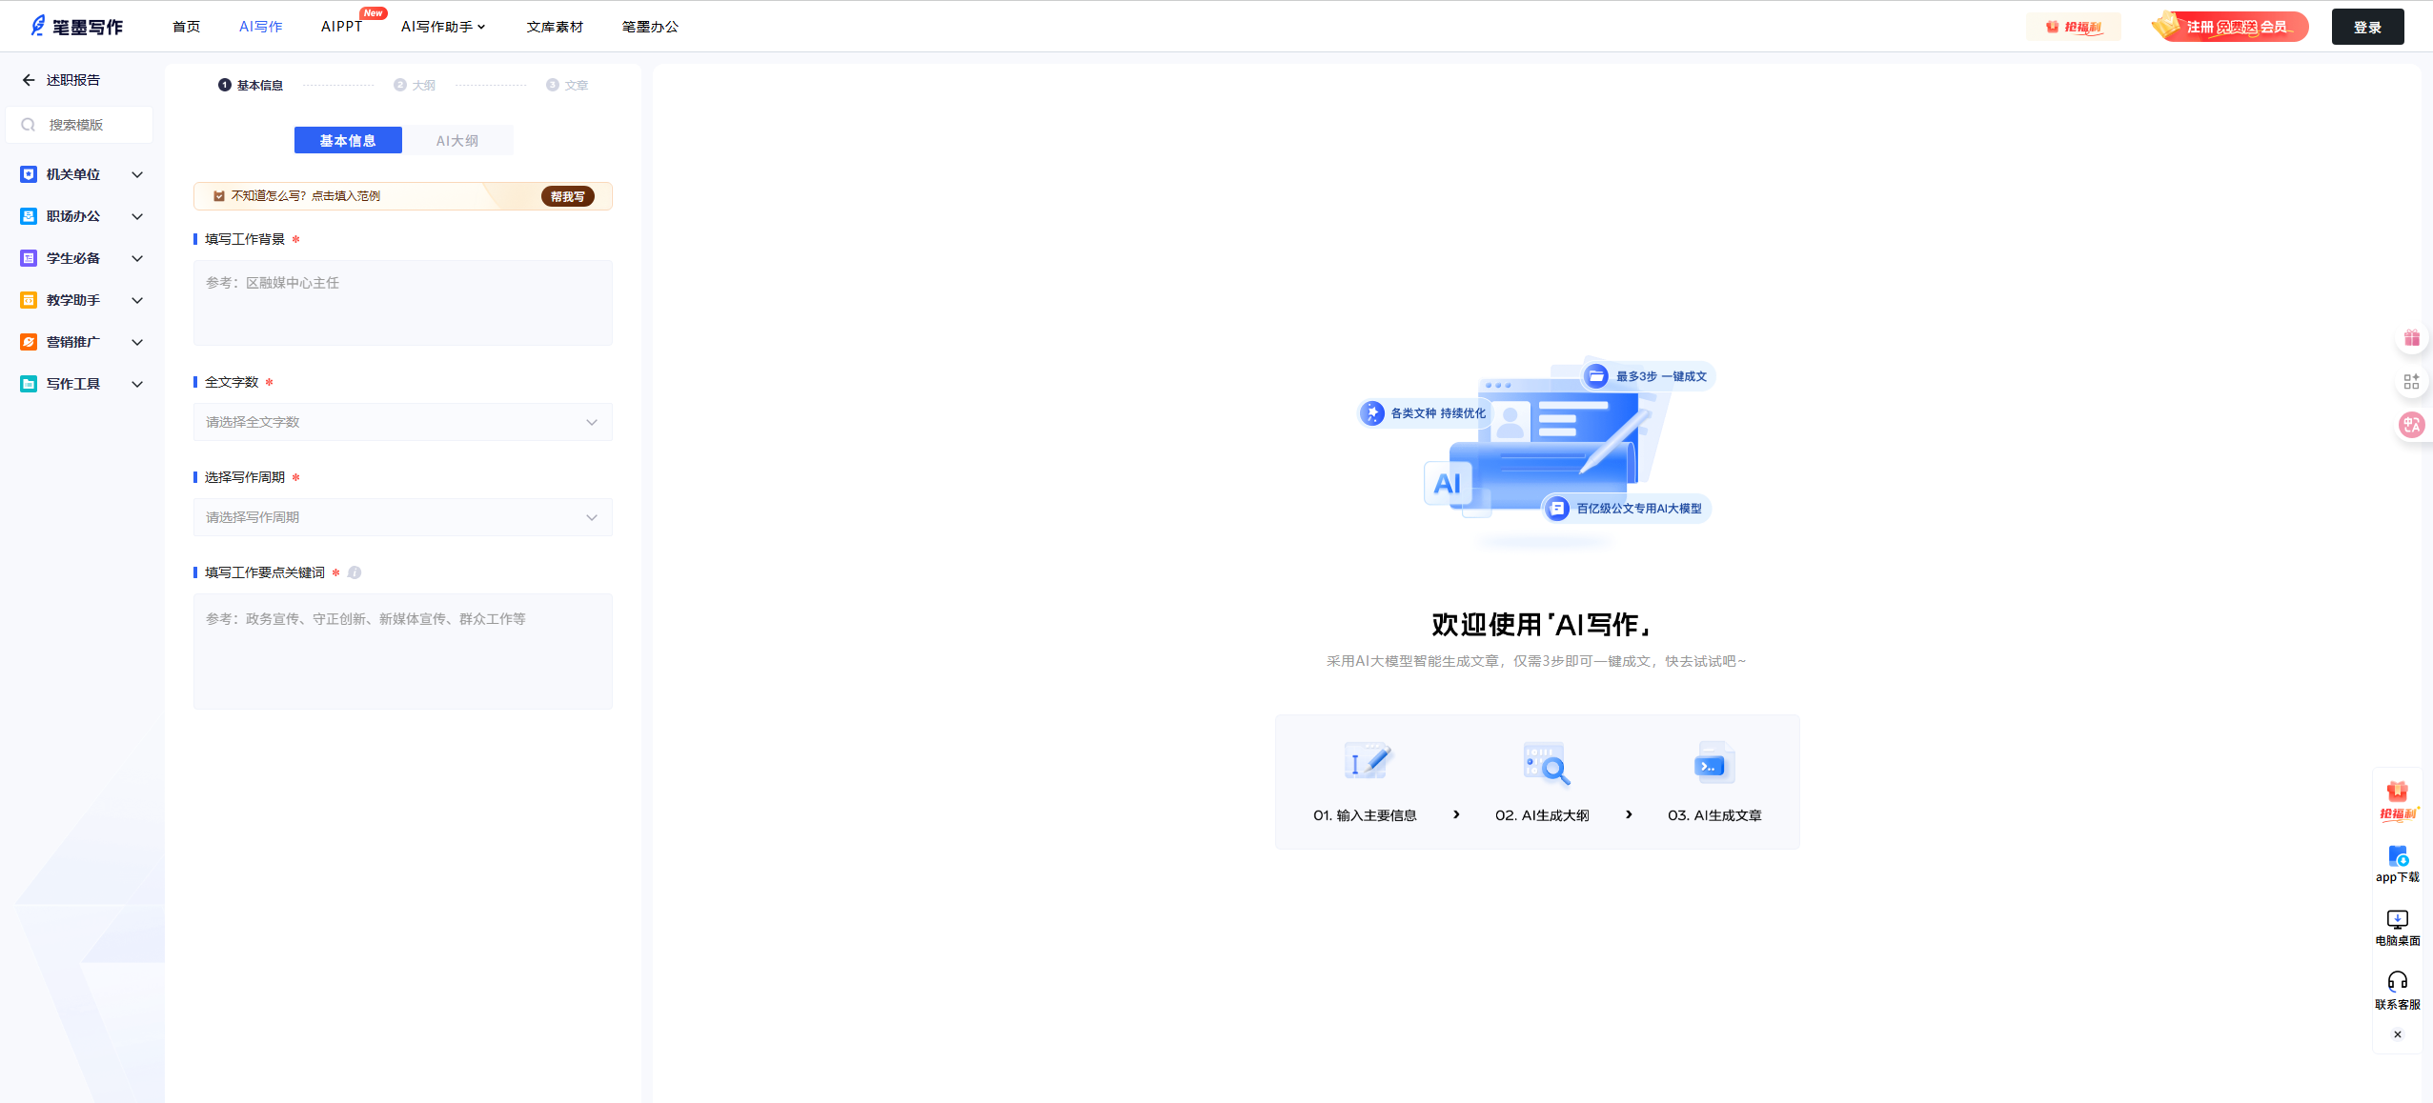Image resolution: width=2433 pixels, height=1103 pixels.
Task: Click step 3 文章 in progress bar
Action: click(x=567, y=85)
